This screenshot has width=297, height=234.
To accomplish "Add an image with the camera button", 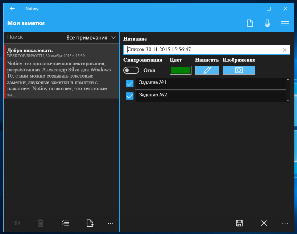I will [239, 70].
